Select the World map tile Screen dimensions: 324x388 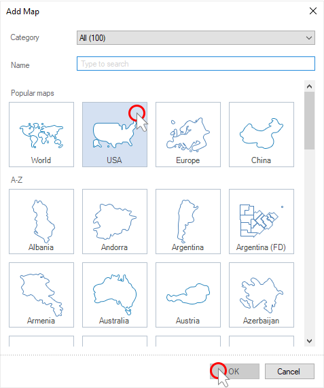tap(41, 135)
